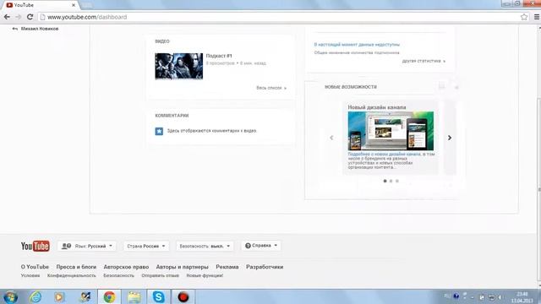Show the previous slide in the new features carousel

tap(331, 138)
